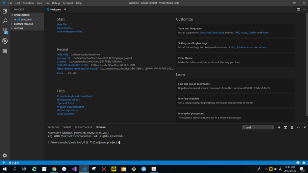Open Task View on taskbar
Viewport: 308px width, 173px height.
[x=24, y=169]
